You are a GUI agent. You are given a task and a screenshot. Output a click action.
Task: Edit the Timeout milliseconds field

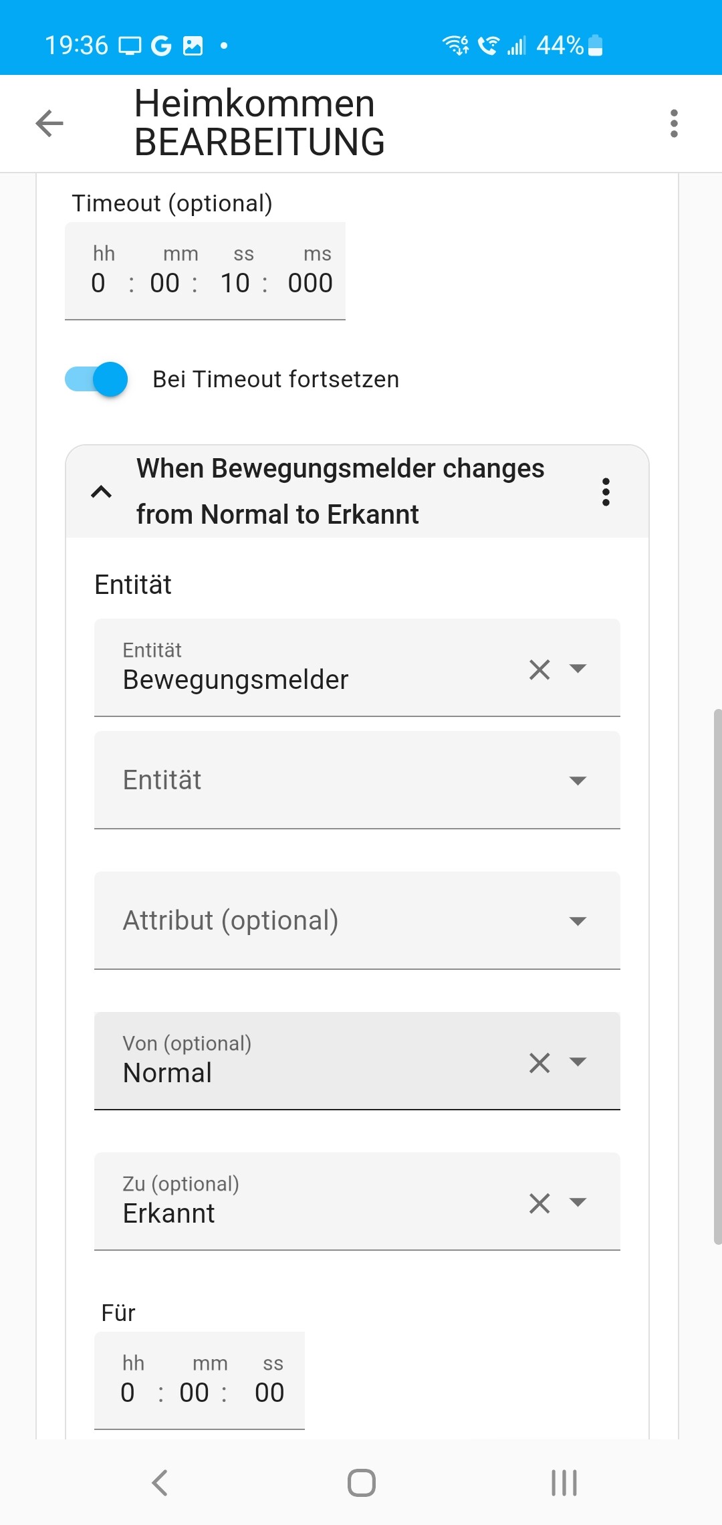click(310, 283)
